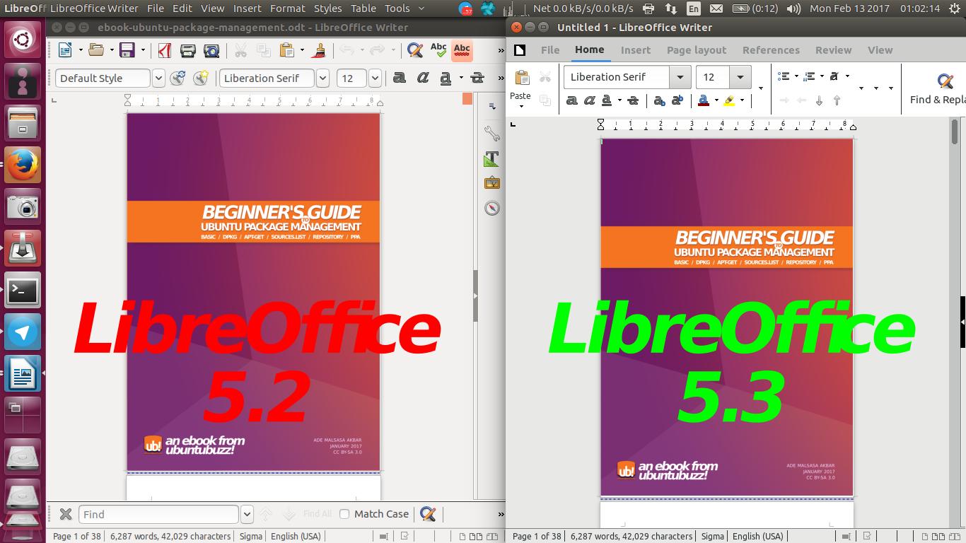The width and height of the screenshot is (966, 543).
Task: Close the Find toolbar in left Writer
Action: (65, 514)
